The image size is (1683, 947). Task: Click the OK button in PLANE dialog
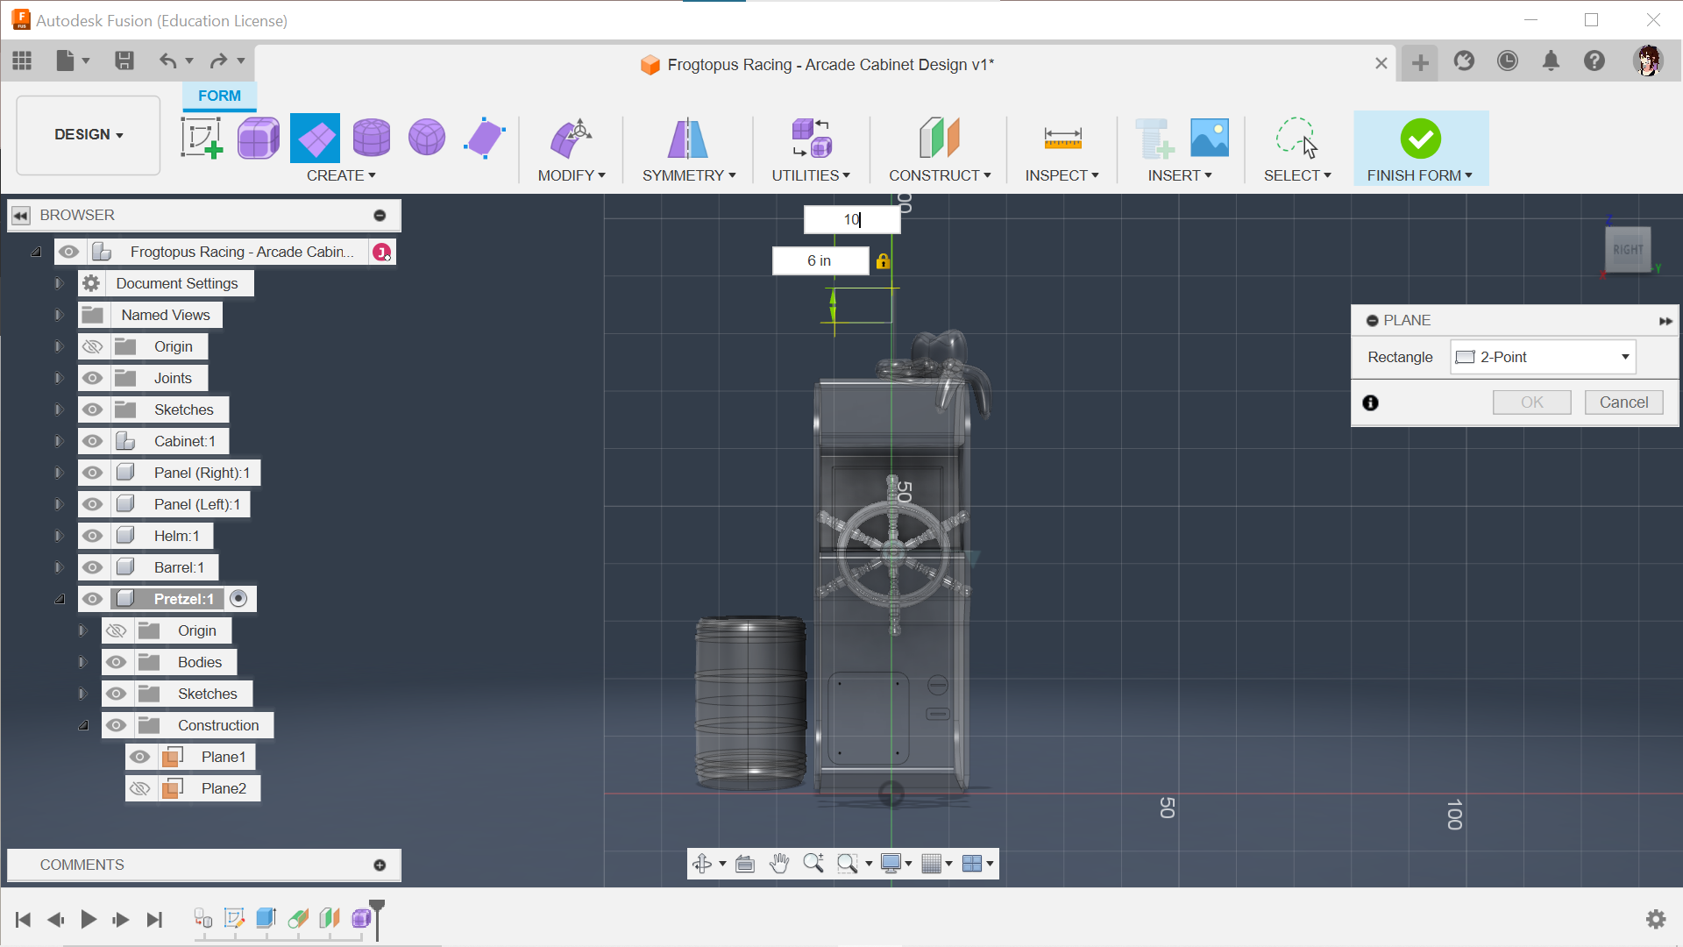click(x=1531, y=402)
